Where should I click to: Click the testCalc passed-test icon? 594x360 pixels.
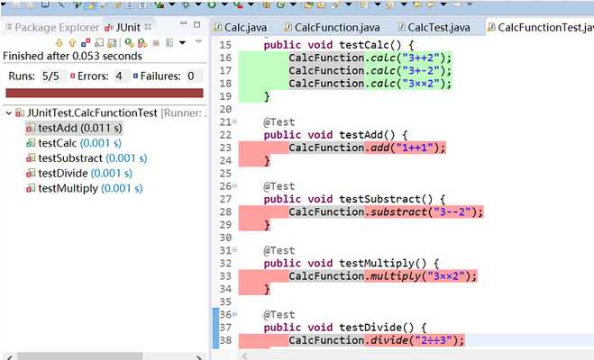coord(31,143)
